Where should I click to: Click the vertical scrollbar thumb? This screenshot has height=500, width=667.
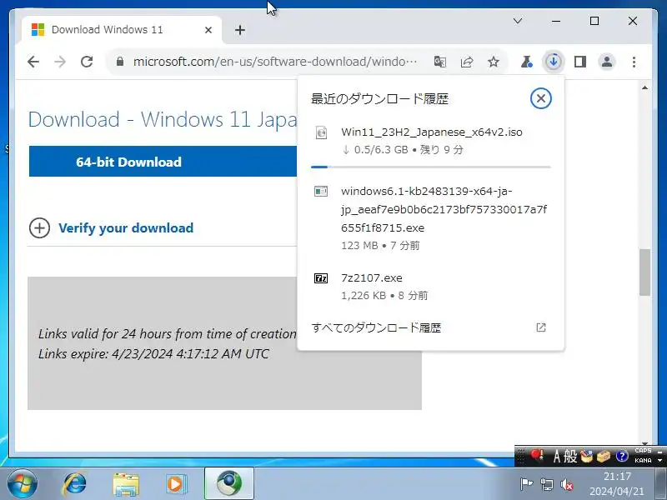tap(644, 272)
